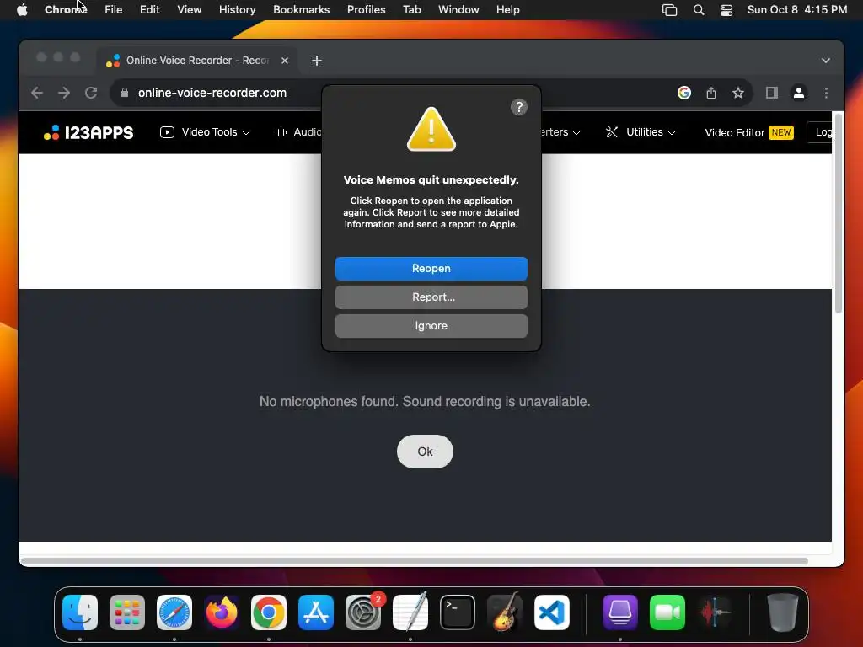Image resolution: width=863 pixels, height=647 pixels.
Task: Click the Log in button
Action: 819,132
